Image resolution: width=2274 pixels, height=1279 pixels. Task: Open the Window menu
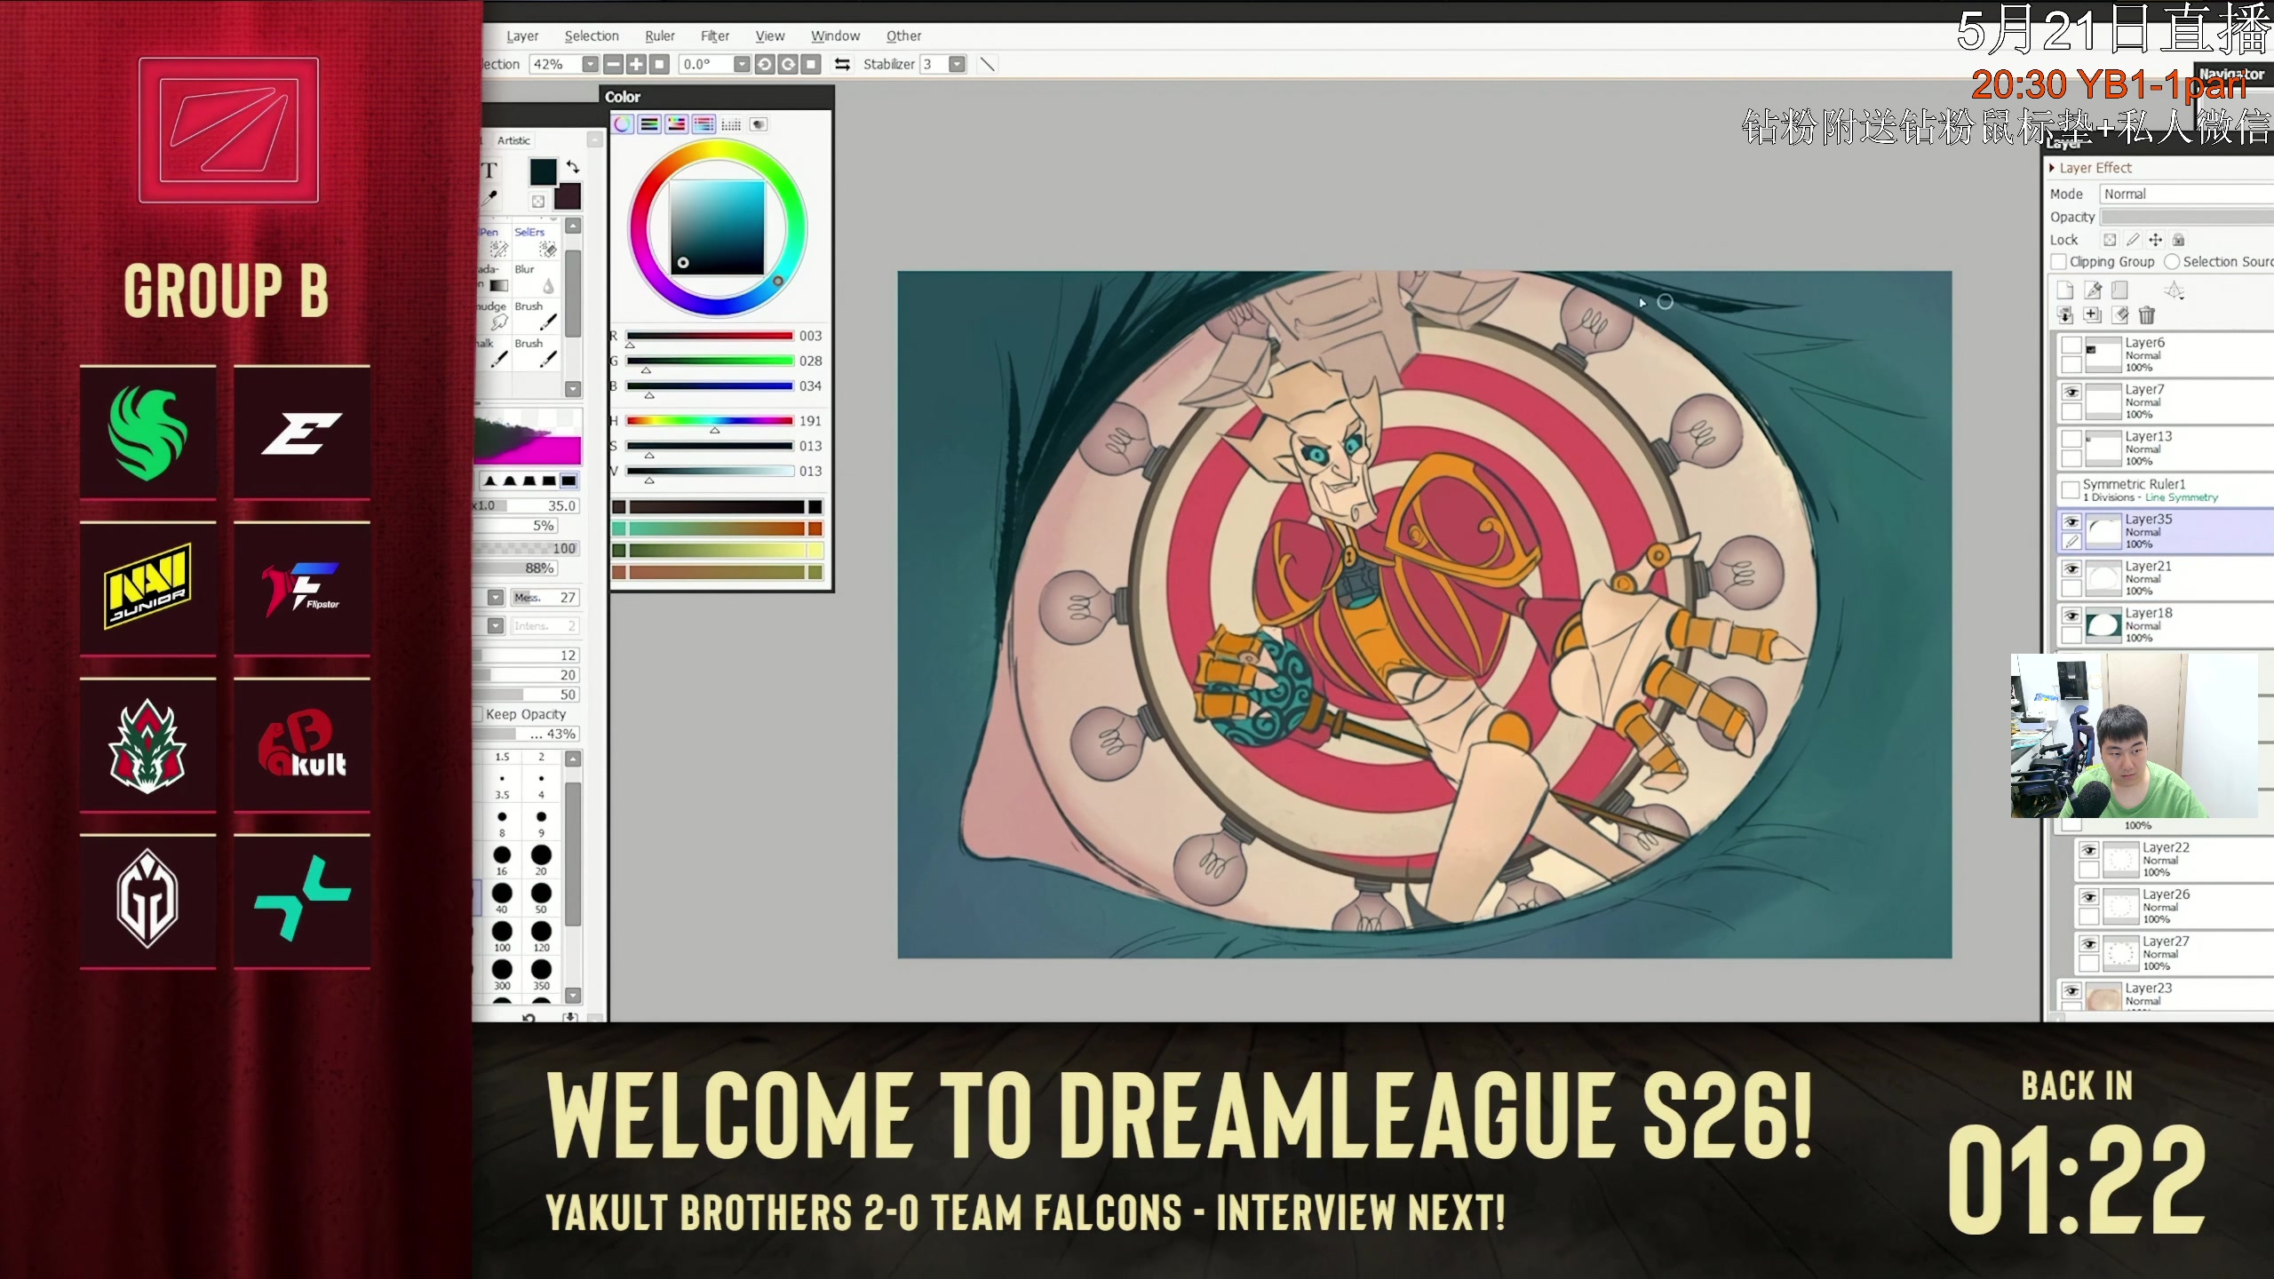point(835,36)
